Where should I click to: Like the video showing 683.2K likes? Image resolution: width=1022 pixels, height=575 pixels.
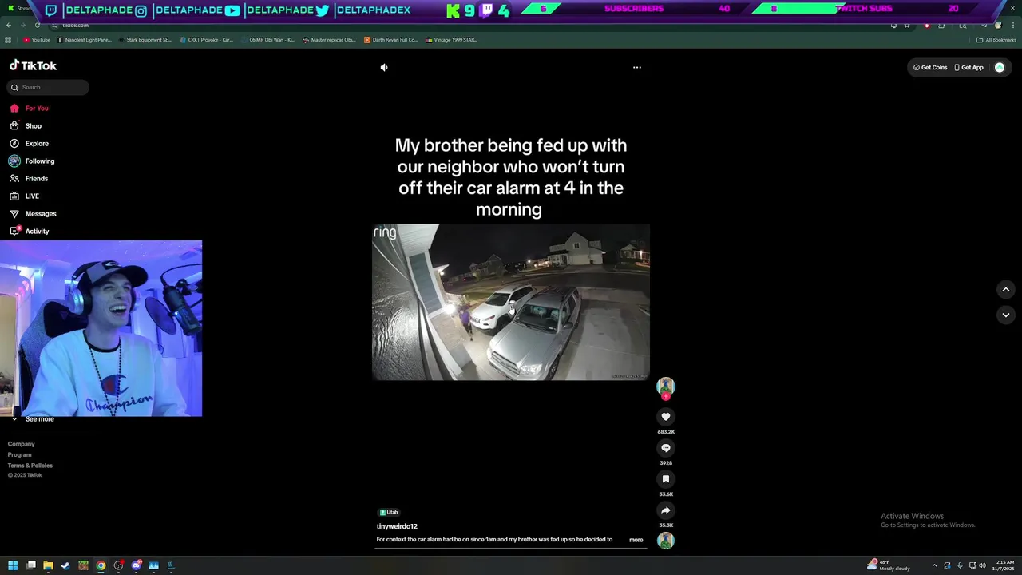click(666, 417)
